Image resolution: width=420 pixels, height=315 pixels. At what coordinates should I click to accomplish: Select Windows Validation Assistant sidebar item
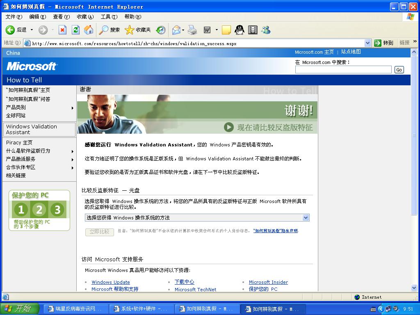39,129
